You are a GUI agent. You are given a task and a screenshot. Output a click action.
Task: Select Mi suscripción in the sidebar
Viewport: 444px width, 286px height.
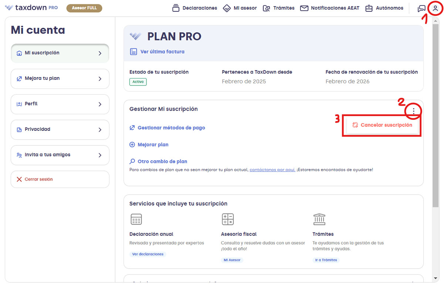coord(60,53)
